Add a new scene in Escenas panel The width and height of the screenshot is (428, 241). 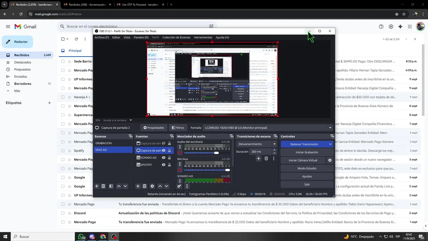[x=97, y=186]
